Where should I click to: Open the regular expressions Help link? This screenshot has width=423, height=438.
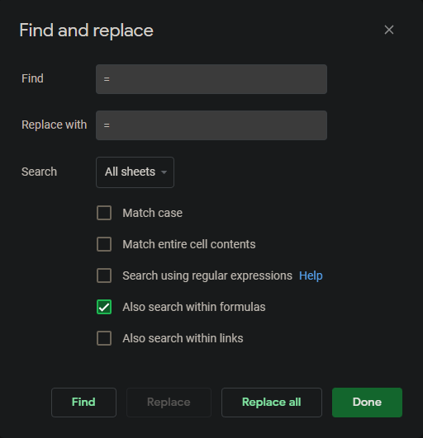pos(311,276)
